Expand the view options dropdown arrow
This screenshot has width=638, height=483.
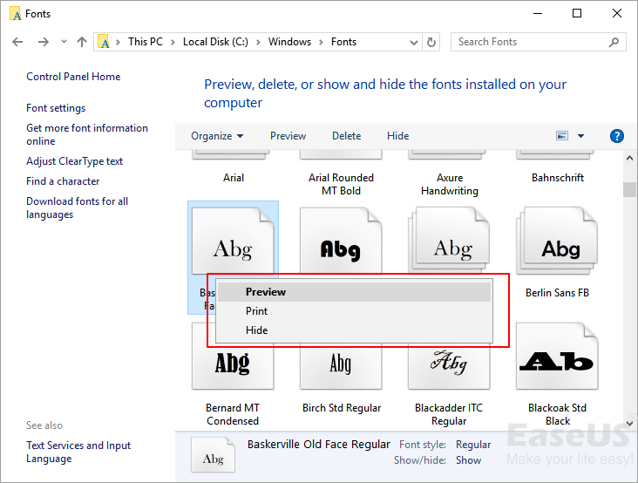[581, 136]
